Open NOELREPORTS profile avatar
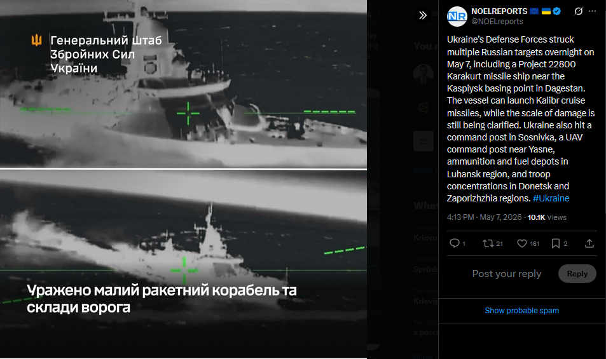This screenshot has width=606, height=359. pos(457,17)
